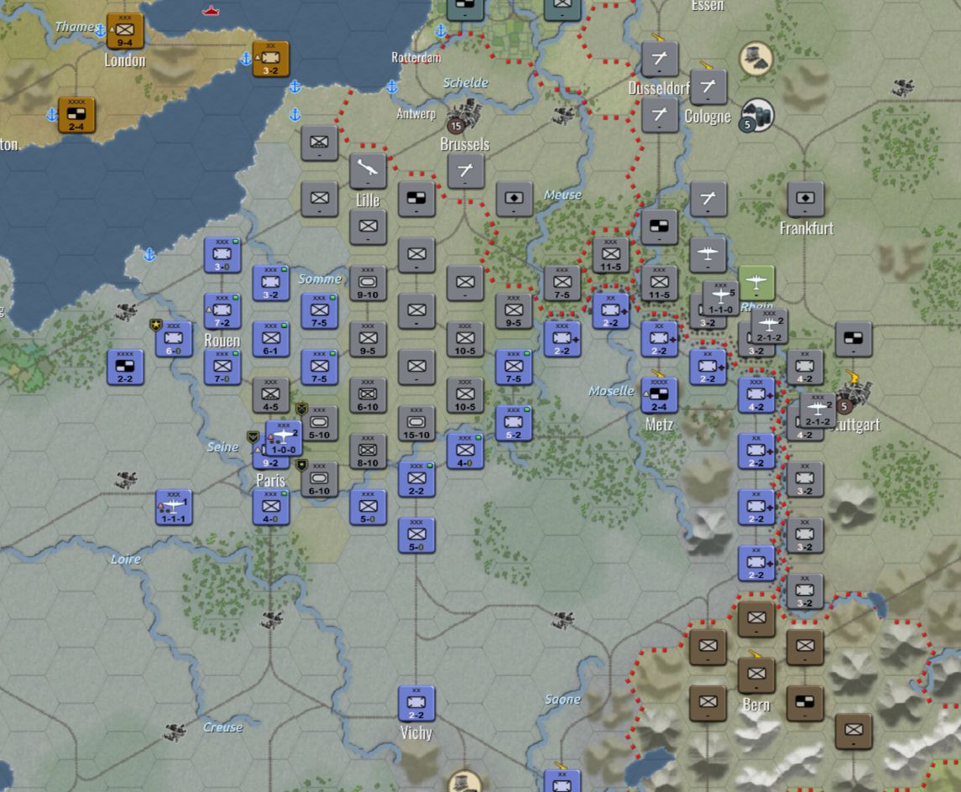
Task: Click the Vichy city label
Action: click(x=416, y=733)
